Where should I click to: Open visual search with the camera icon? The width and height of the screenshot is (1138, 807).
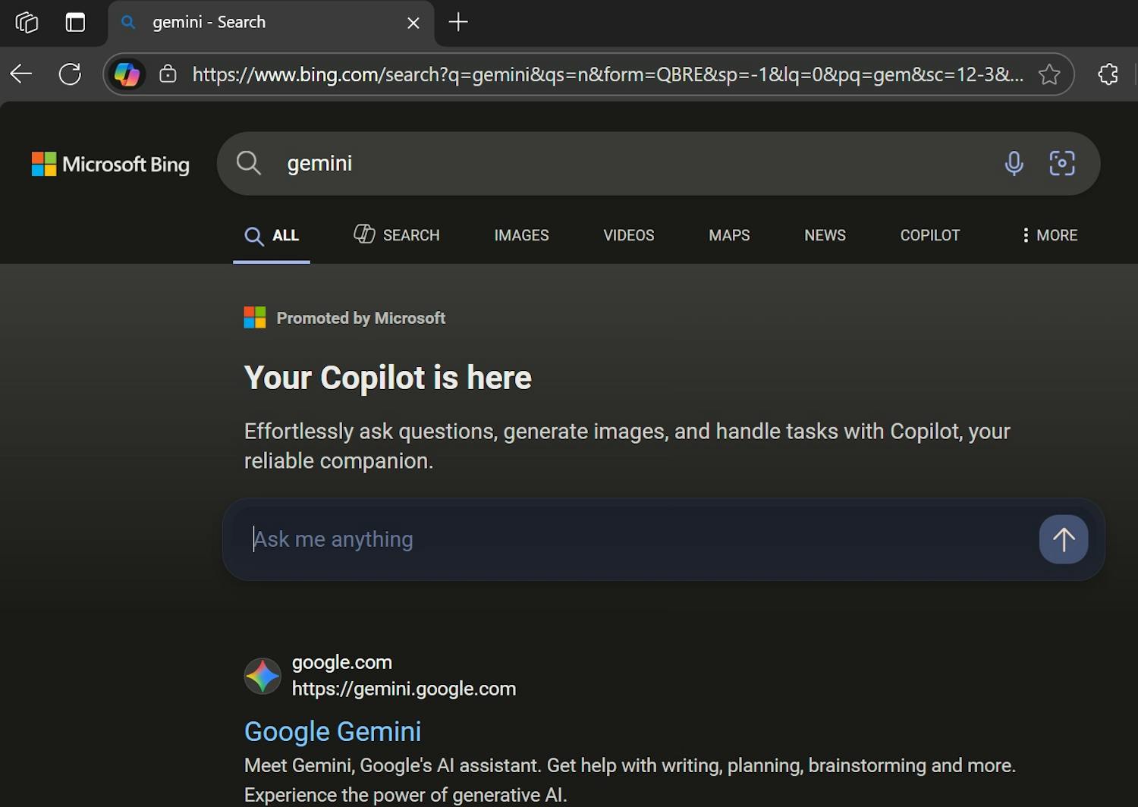pos(1061,163)
